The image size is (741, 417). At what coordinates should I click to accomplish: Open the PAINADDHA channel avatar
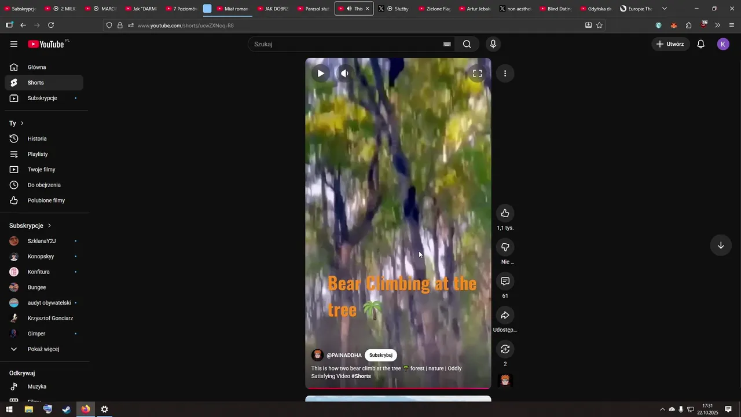pyautogui.click(x=317, y=355)
